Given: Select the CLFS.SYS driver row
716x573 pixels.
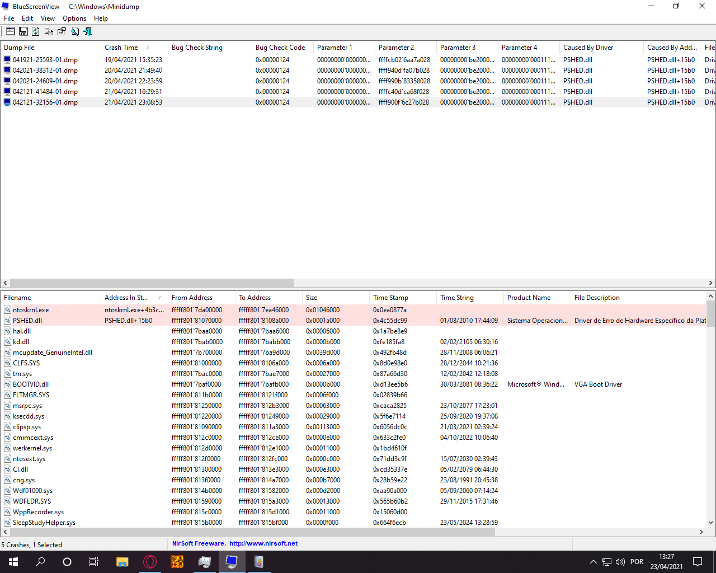Looking at the screenshot, I should pyautogui.click(x=354, y=363).
